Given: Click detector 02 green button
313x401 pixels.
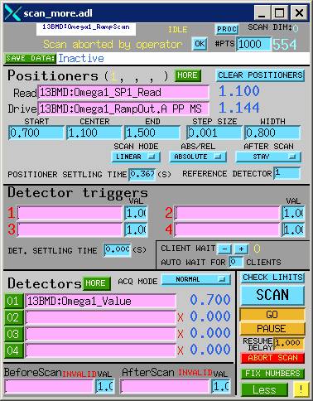Looking at the screenshot, I should (14, 318).
